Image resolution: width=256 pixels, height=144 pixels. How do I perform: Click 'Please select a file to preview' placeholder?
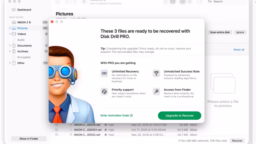click(x=223, y=104)
